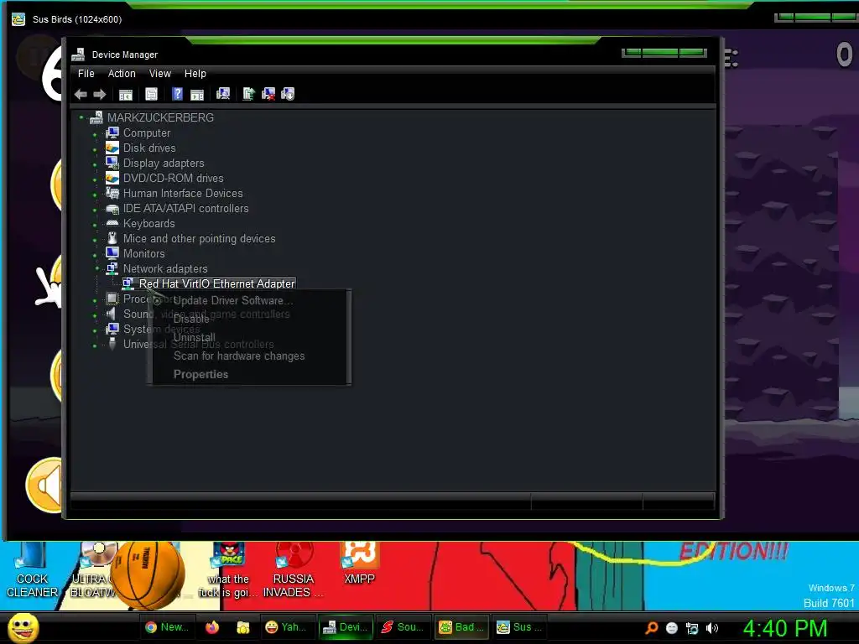Switch to the Chrome 'New...' taskbar button
Viewport: 859px width, 644px height.
(x=167, y=627)
